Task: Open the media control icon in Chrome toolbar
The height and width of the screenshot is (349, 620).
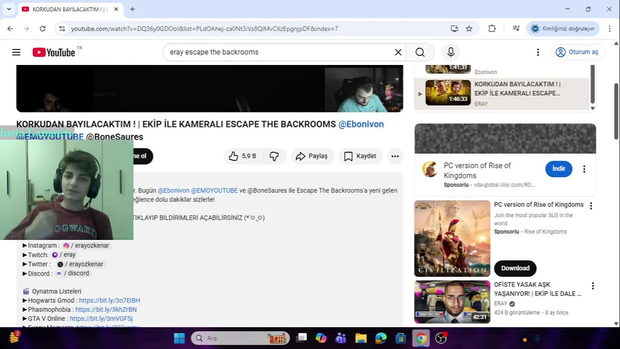Action: 516,29
